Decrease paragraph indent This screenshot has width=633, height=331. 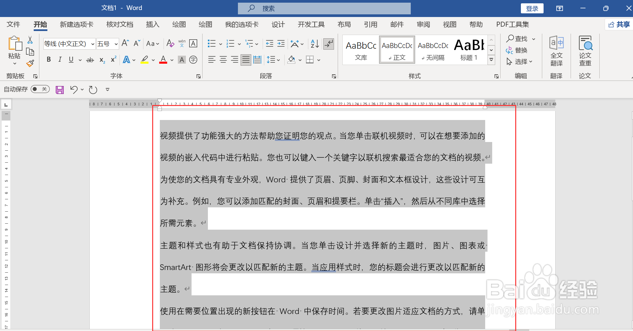(270, 43)
